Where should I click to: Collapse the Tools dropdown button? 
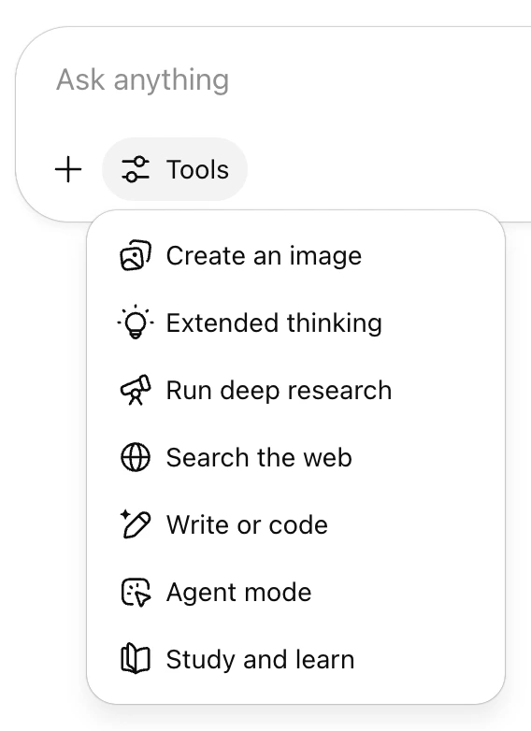click(175, 169)
